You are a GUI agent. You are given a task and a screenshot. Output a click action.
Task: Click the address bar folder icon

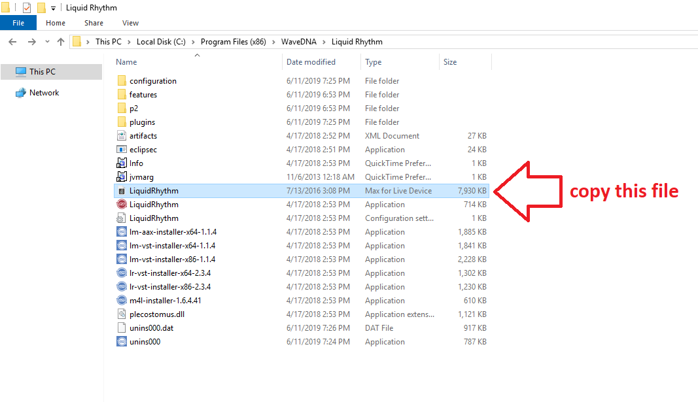(x=77, y=42)
